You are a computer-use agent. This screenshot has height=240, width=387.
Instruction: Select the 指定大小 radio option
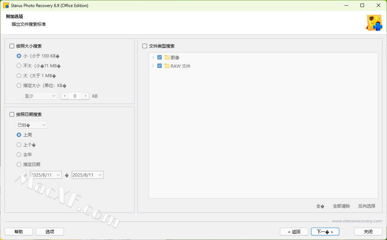(x=19, y=85)
